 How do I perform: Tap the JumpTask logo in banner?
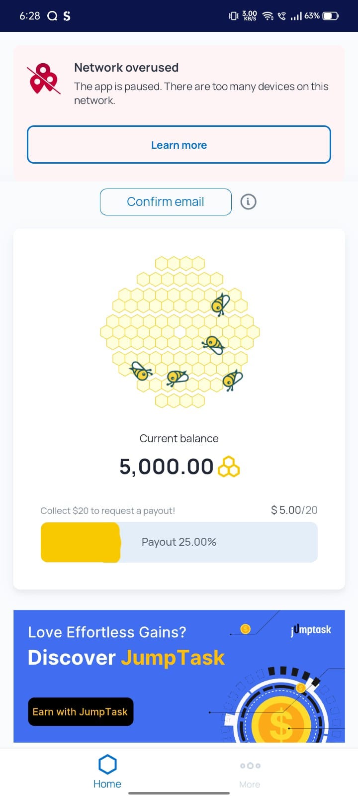(x=311, y=629)
